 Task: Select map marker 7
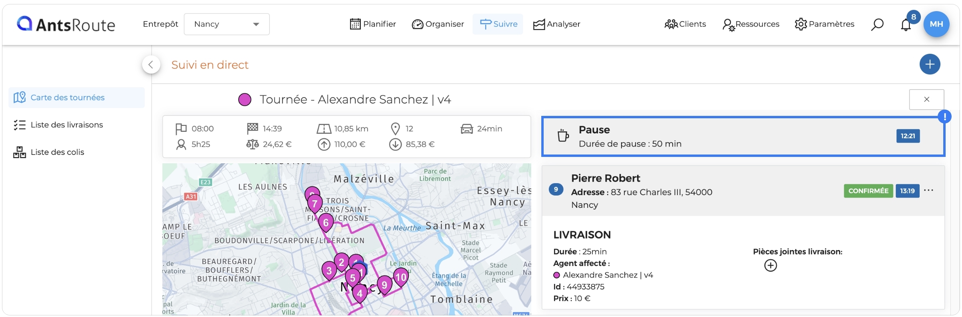[x=315, y=204]
